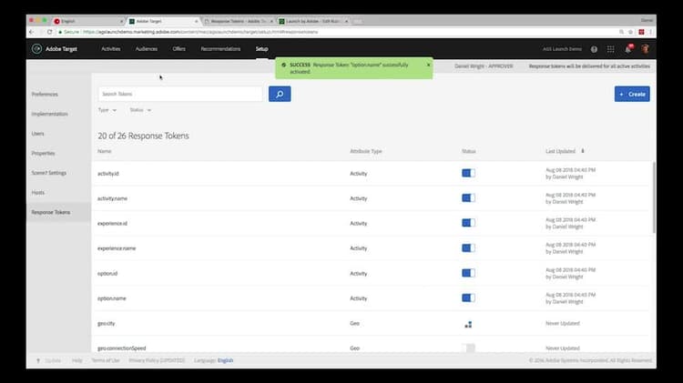This screenshot has height=383, width=683.
Task: Click the AGS Launch Demo organization name
Action: 562,49
